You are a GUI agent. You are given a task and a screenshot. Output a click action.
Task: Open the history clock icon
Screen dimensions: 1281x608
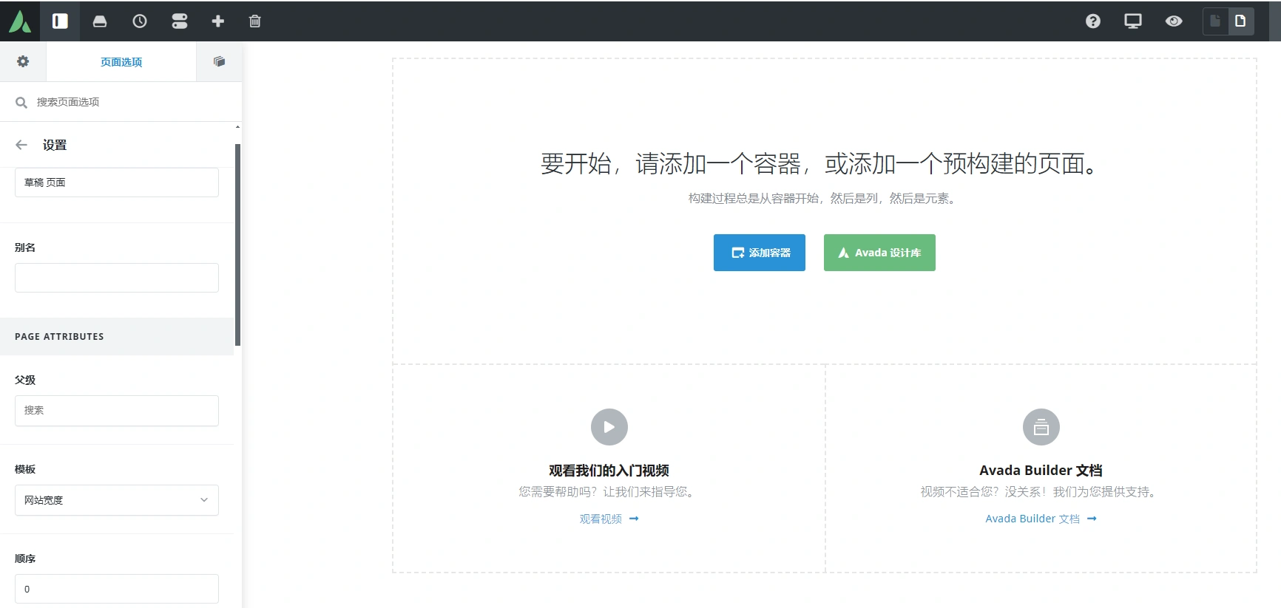140,21
